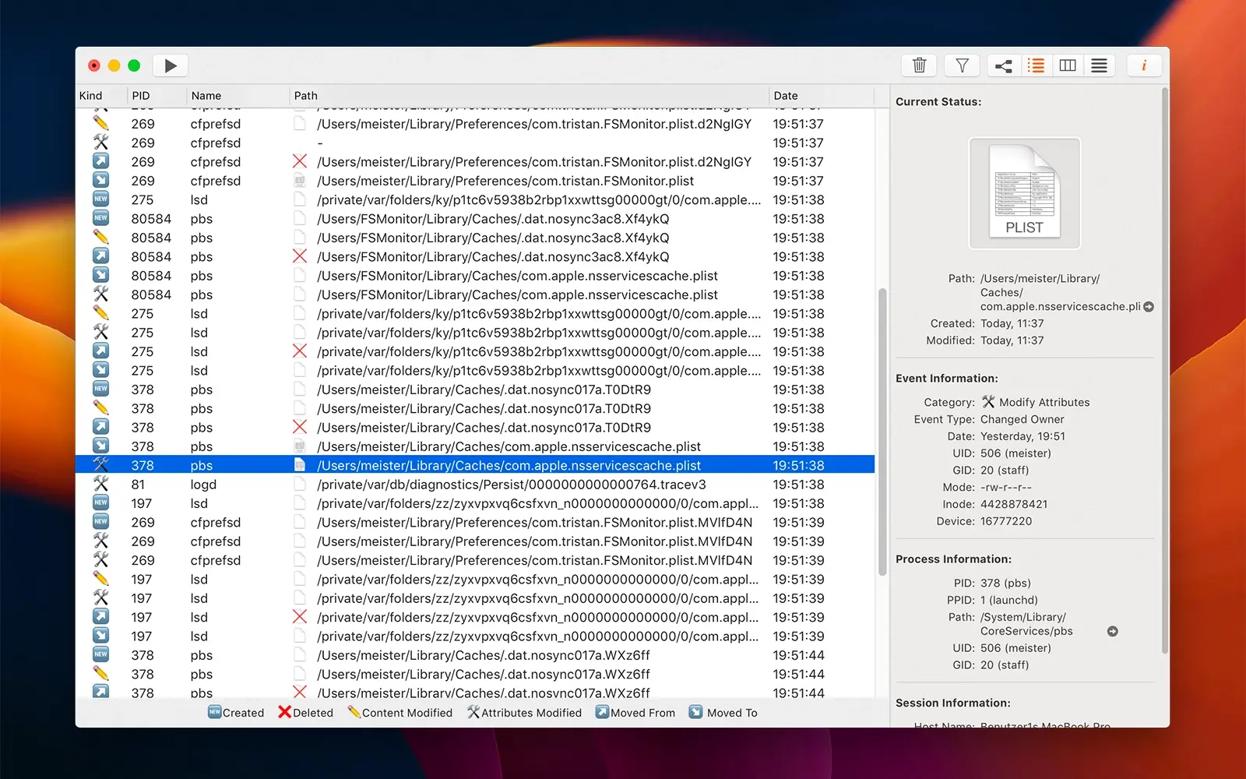Toggle the Content Modified legend filter
The height and width of the screenshot is (779, 1246).
[x=399, y=713]
